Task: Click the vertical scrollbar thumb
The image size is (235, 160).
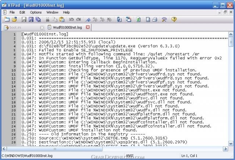Action: (231, 42)
